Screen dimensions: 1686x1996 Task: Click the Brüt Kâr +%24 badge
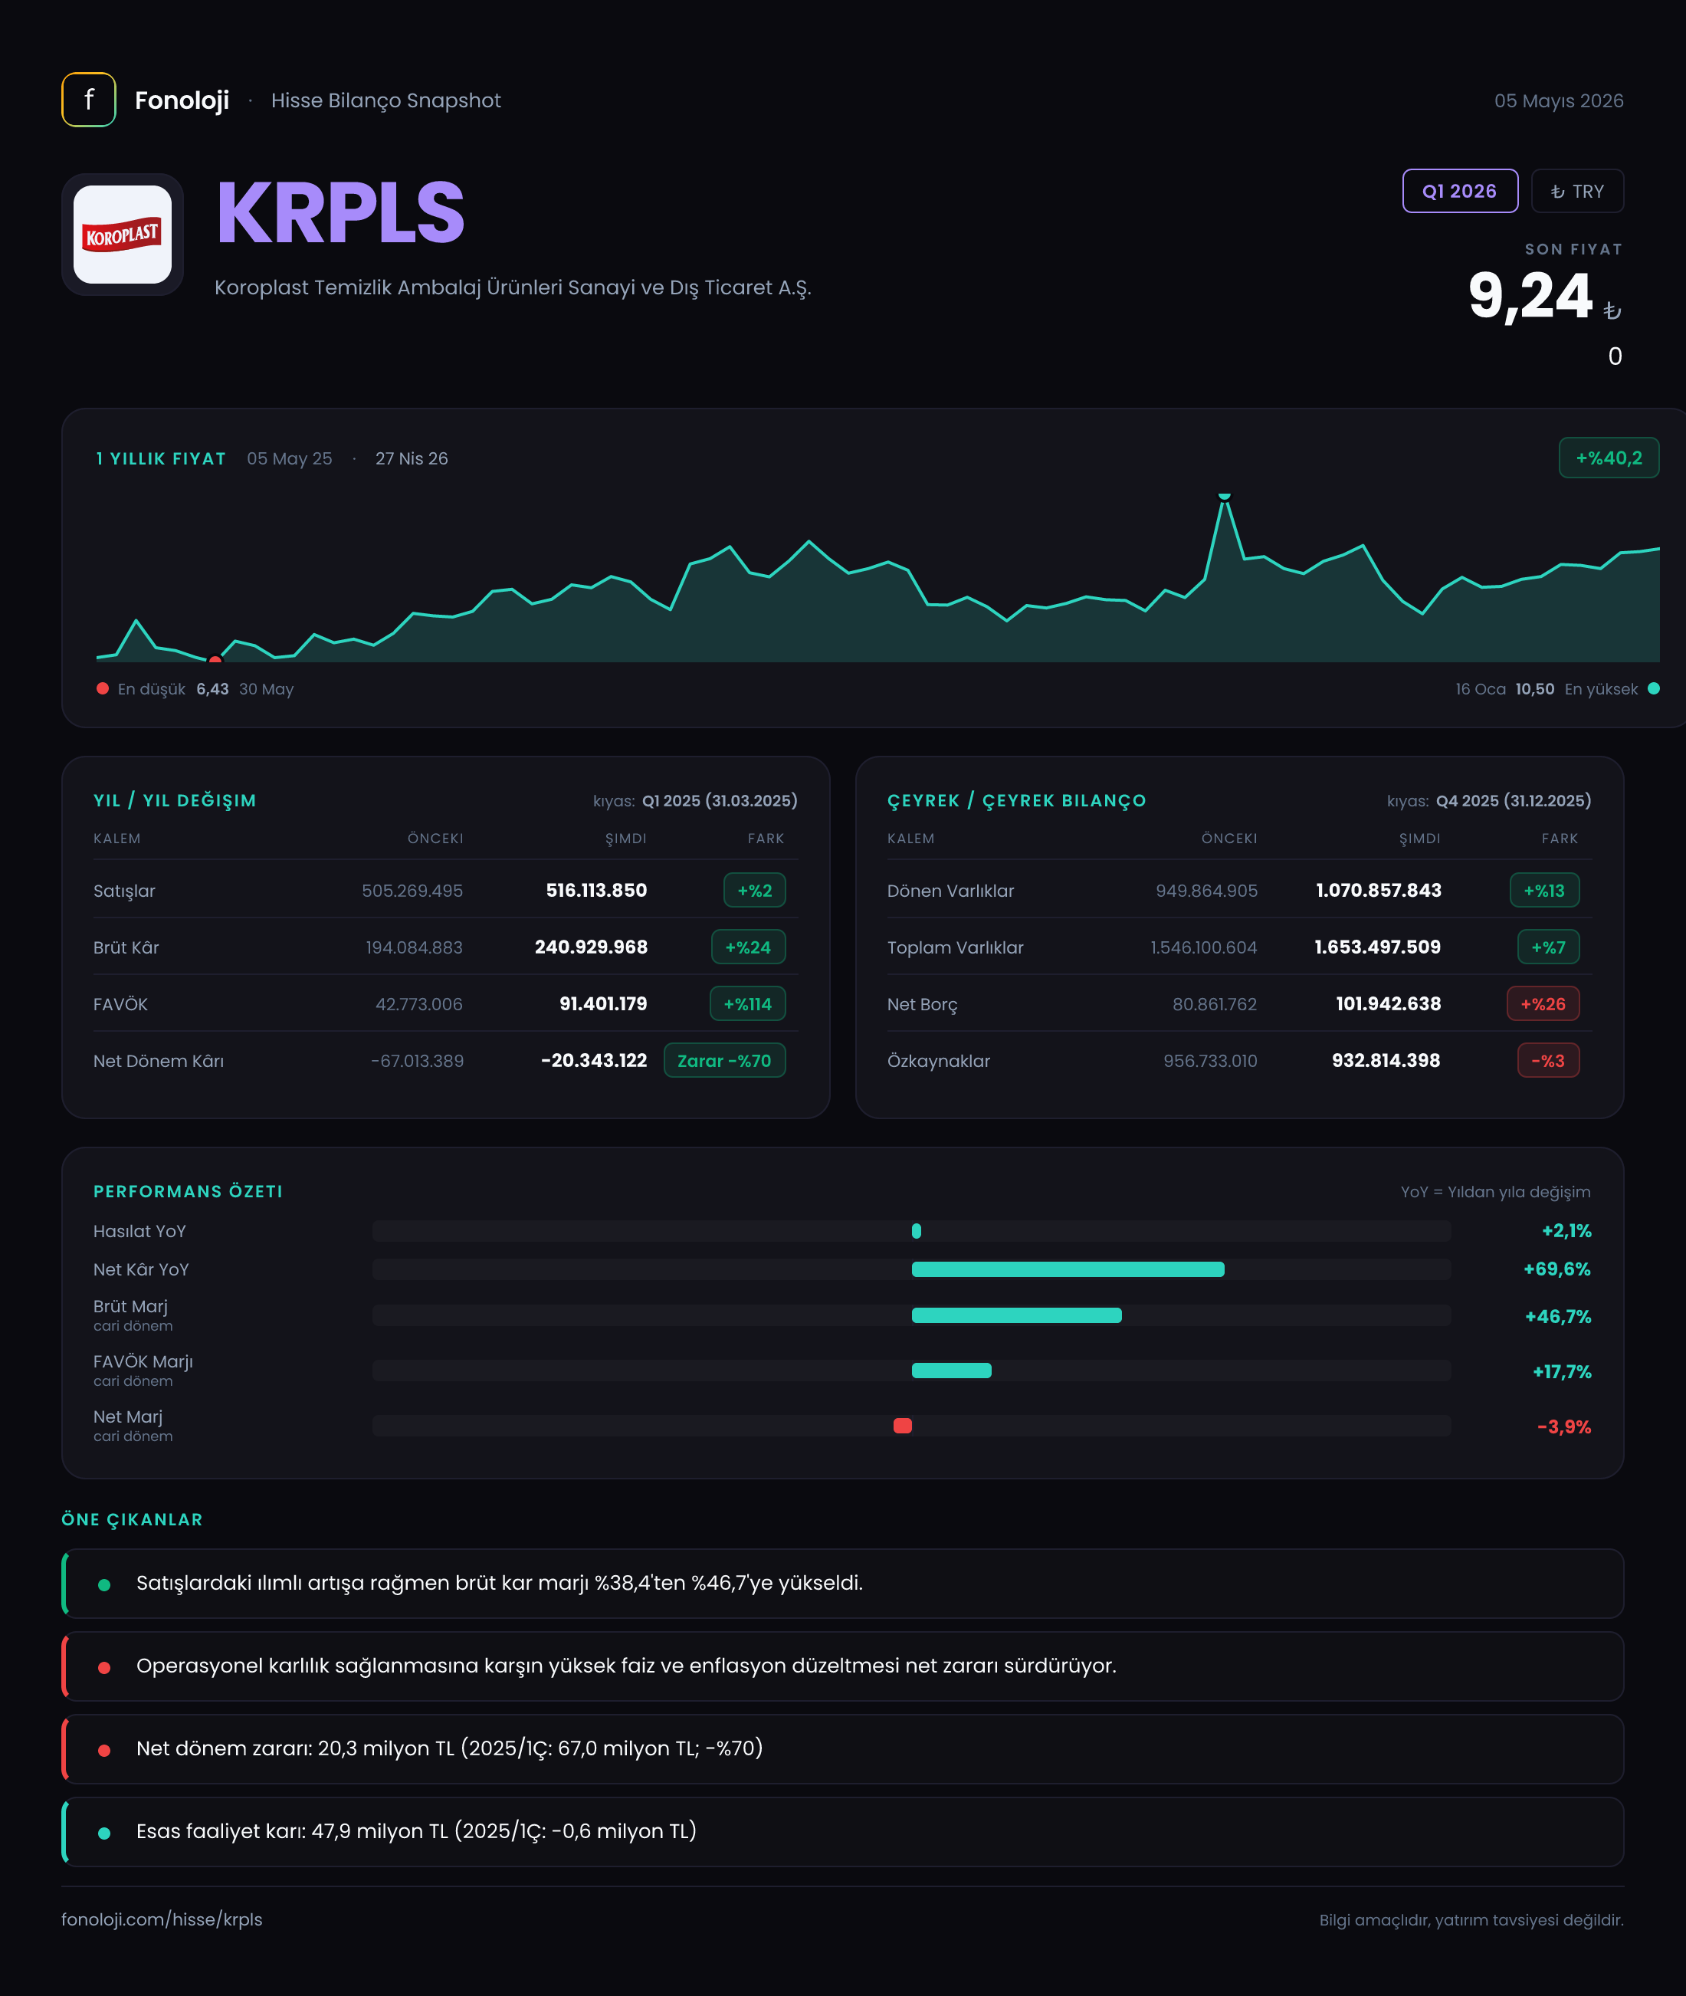(x=747, y=947)
